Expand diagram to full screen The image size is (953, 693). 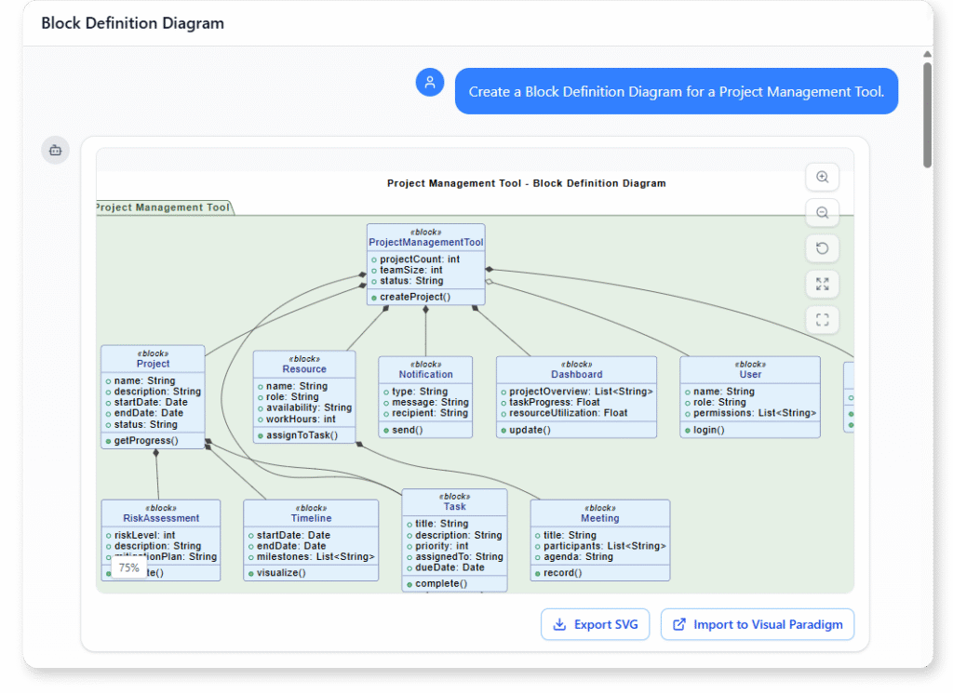click(x=823, y=284)
